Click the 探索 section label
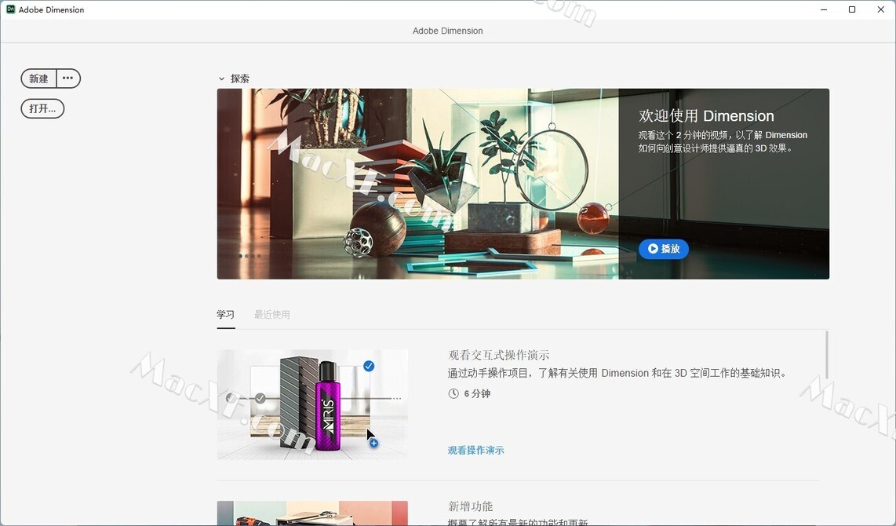The width and height of the screenshot is (896, 526). coord(240,79)
